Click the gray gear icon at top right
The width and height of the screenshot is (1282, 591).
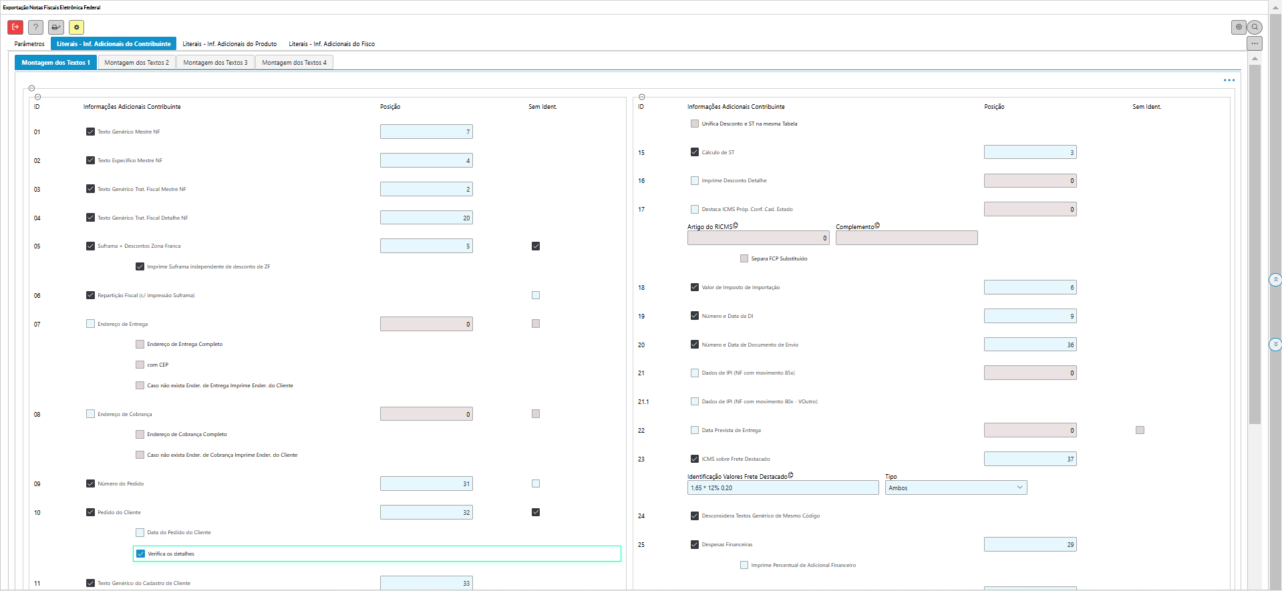click(1239, 27)
